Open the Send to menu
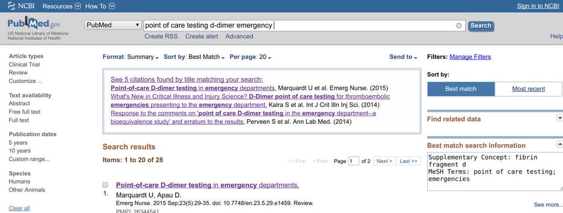This screenshot has width=563, height=213. [403, 57]
